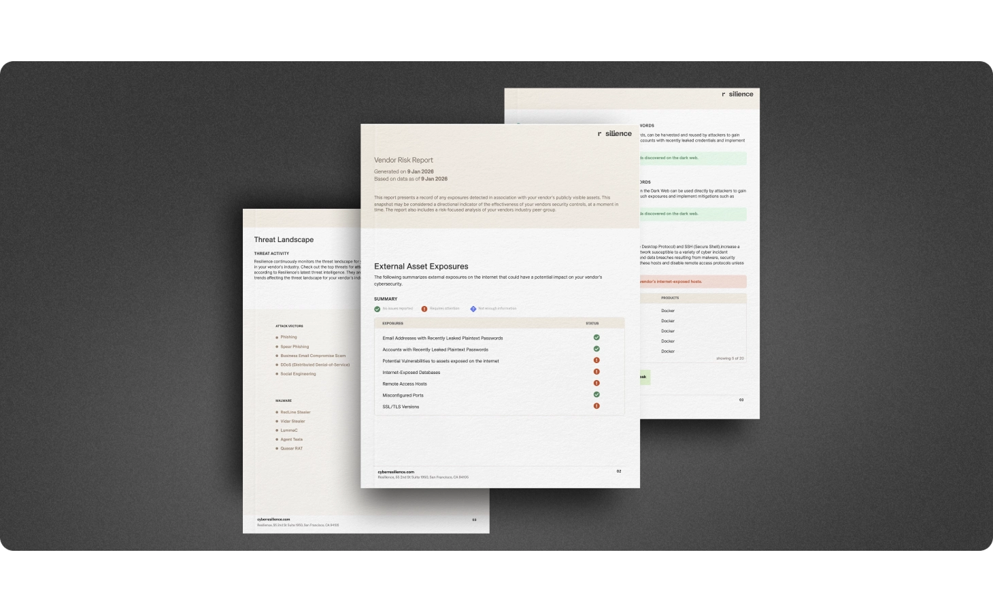The width and height of the screenshot is (993, 612).
Task: Click the Exposures column header
Action: pyautogui.click(x=392, y=324)
